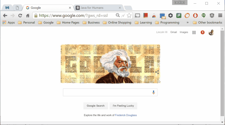The height and width of the screenshot is (125, 225).
Task: Focus the Google search input box
Action: 110,92
